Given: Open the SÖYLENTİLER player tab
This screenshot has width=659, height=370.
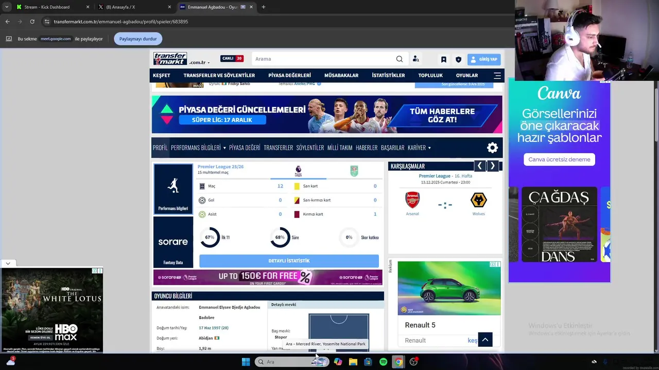Looking at the screenshot, I should tap(310, 147).
